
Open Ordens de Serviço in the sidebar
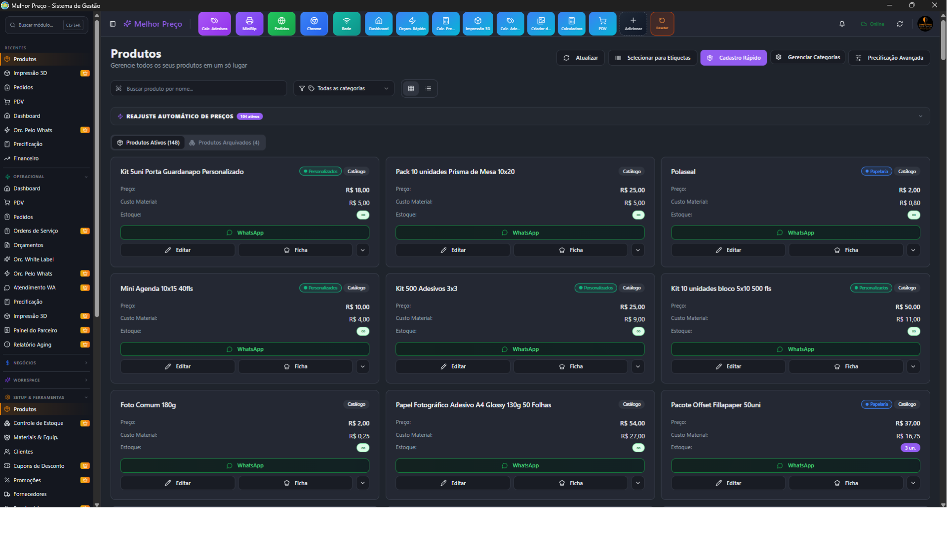click(x=46, y=231)
